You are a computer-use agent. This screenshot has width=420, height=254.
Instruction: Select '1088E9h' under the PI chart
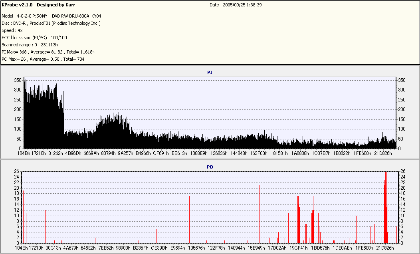[198, 153]
